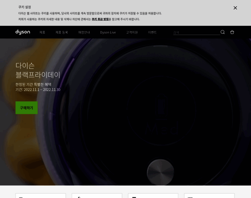The width and height of the screenshot is (251, 198).
Task: Click the search magnifier icon
Action: [x=223, y=32]
